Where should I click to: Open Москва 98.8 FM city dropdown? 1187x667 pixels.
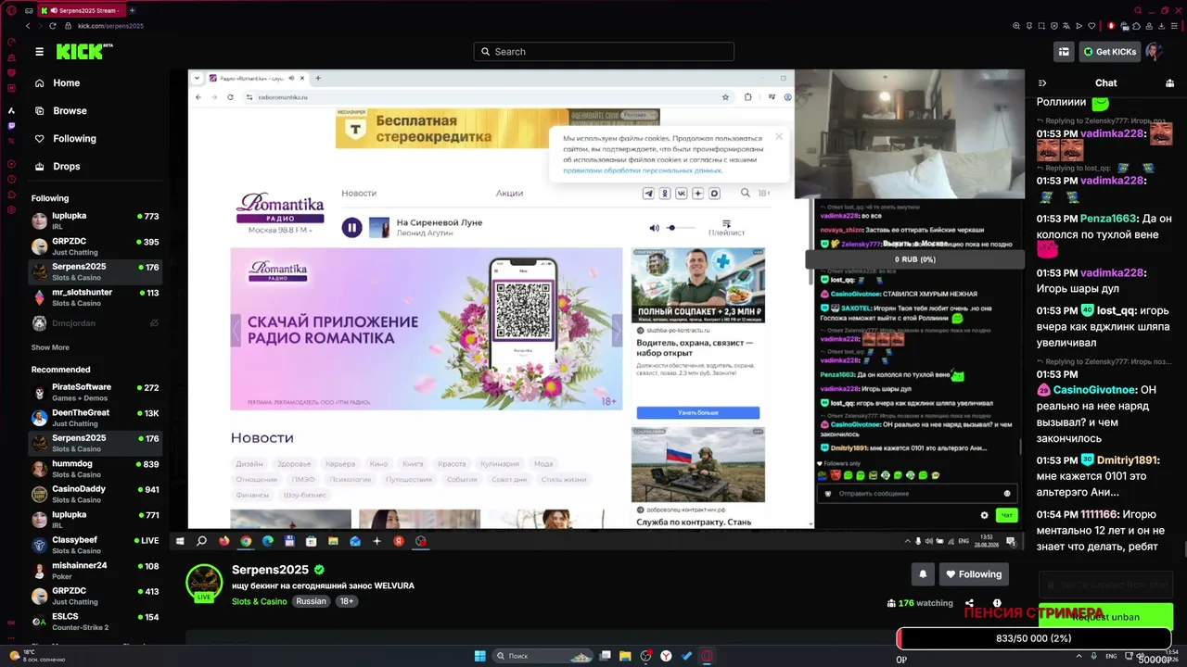pyautogui.click(x=280, y=230)
